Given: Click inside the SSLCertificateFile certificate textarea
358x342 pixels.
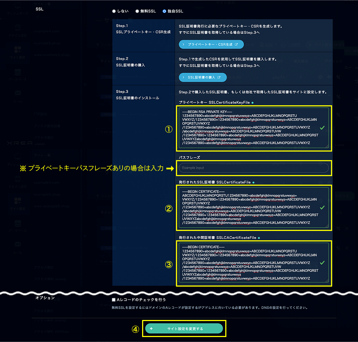Looking at the screenshot, I should point(248,207).
